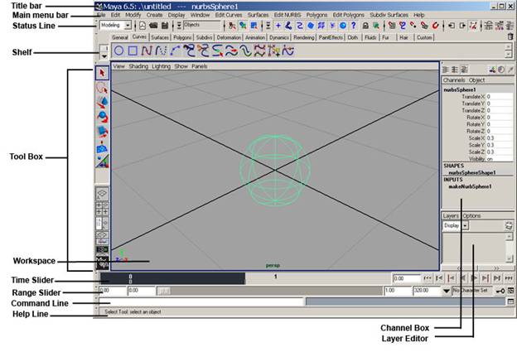This screenshot has width=517, height=352.
Task: Click the trash icon on the shelf
Action: pos(510,37)
